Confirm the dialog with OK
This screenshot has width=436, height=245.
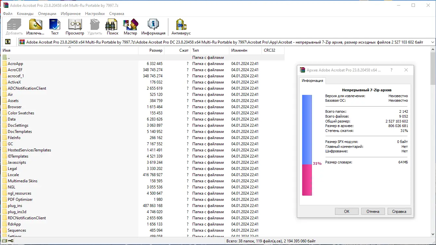(347, 212)
